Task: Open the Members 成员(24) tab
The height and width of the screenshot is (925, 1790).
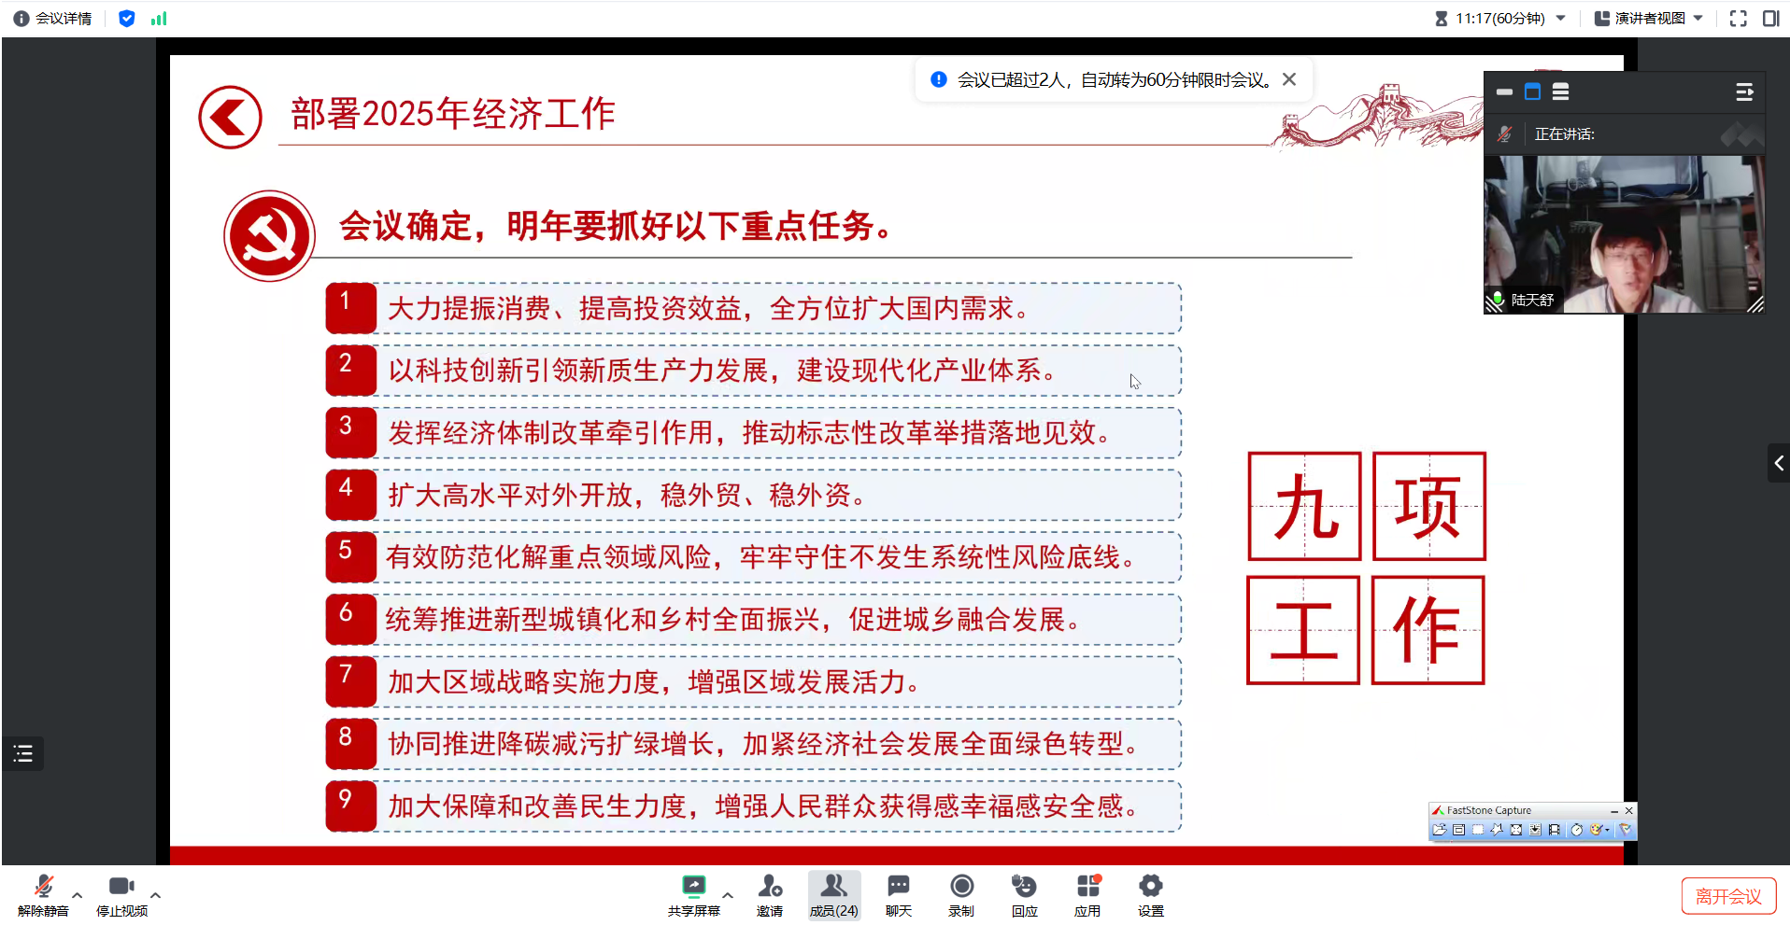Action: 833,896
